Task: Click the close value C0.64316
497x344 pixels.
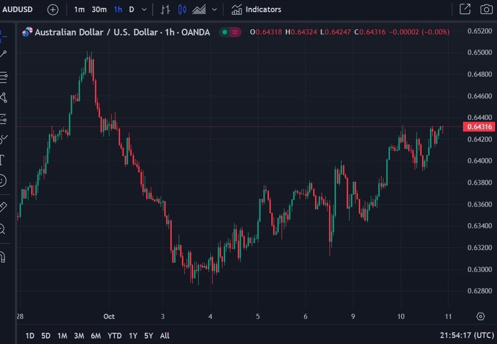Action: coord(370,32)
